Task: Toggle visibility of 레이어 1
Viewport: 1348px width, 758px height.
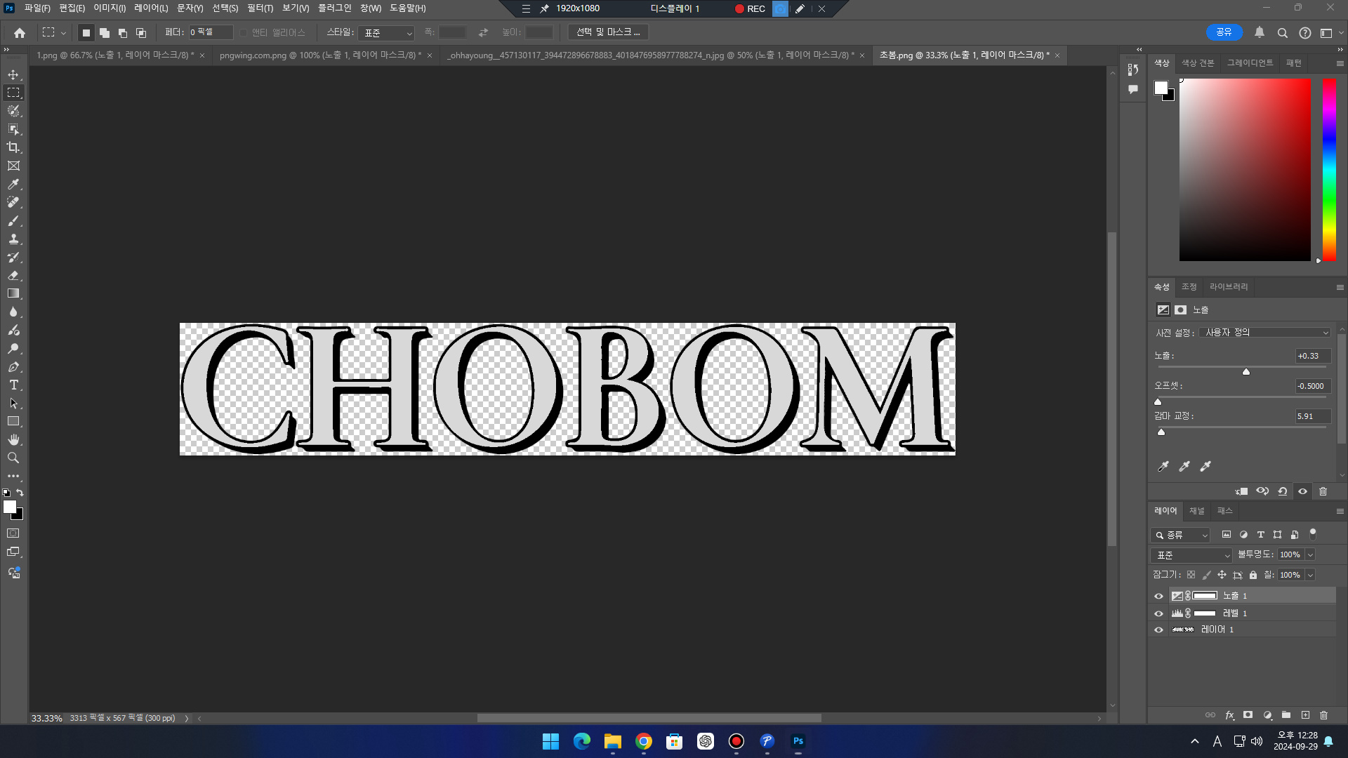Action: coord(1159,630)
